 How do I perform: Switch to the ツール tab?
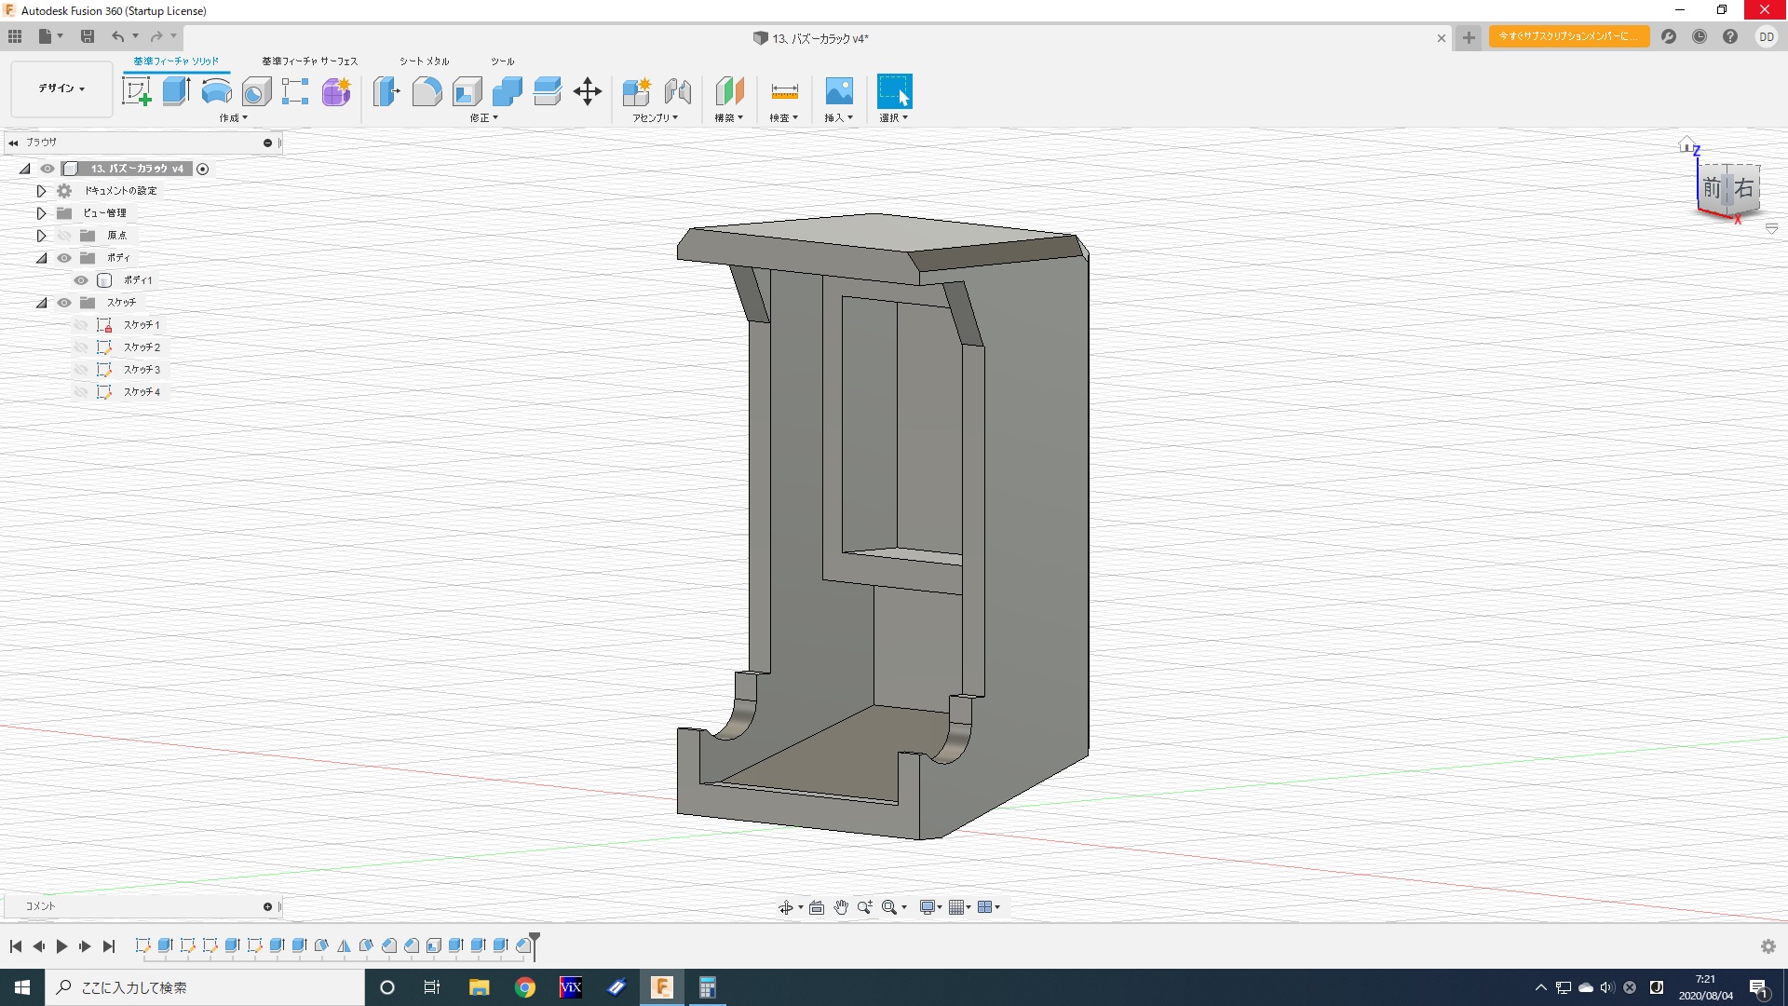(x=502, y=61)
